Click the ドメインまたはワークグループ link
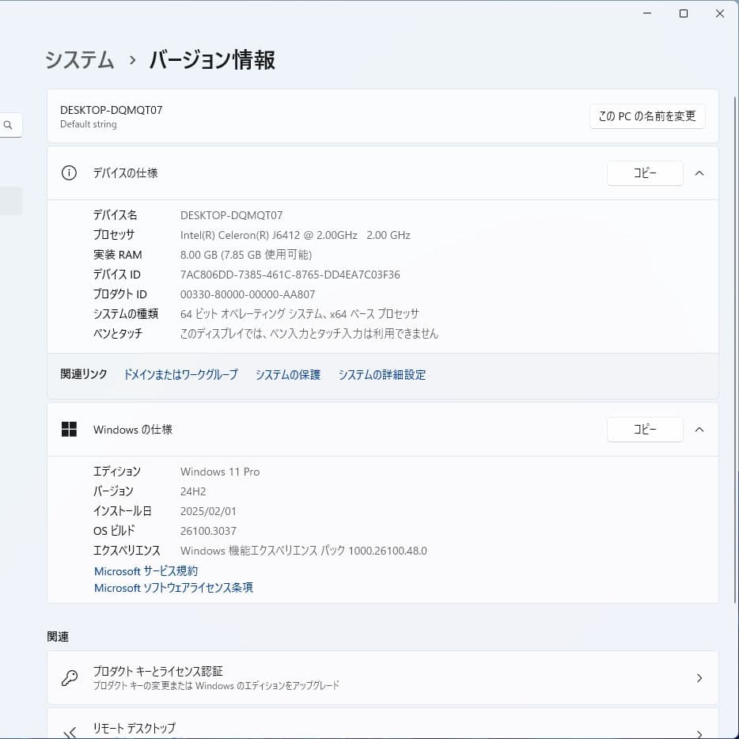739x739 pixels. tap(180, 374)
